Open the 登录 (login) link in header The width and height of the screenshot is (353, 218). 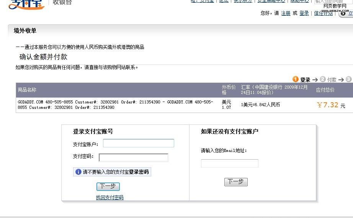tap(304, 13)
